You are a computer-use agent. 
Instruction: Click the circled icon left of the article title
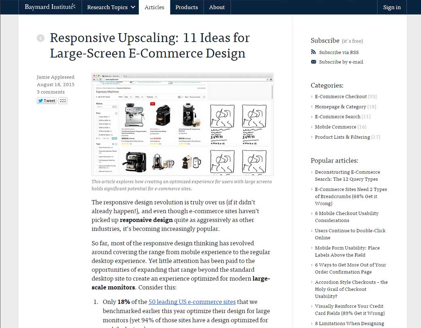[x=40, y=38]
